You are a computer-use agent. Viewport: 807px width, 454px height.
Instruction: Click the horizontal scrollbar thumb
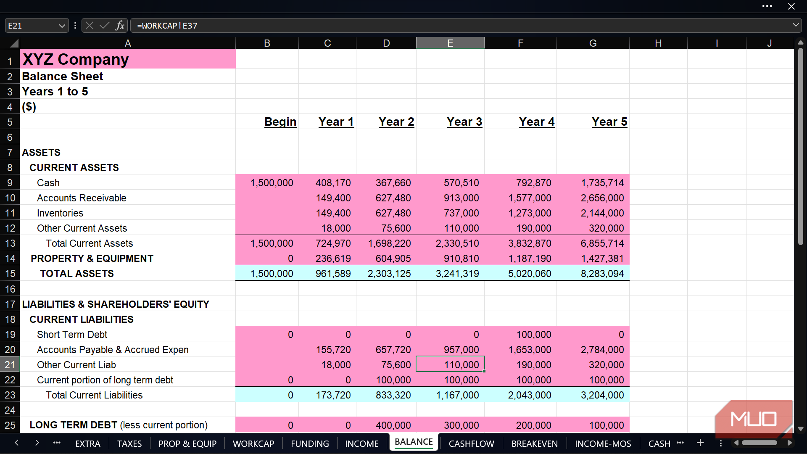(x=759, y=443)
